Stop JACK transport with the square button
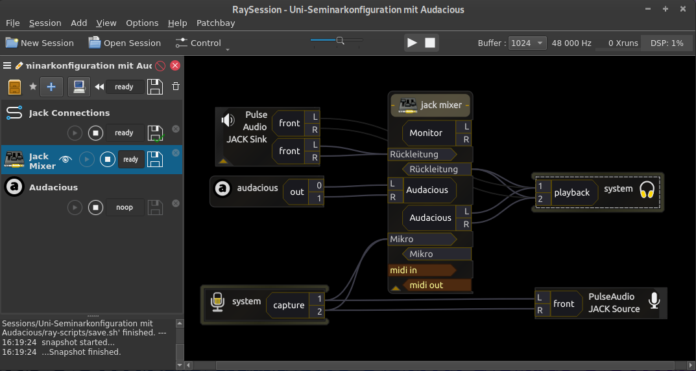696x371 pixels. 429,43
